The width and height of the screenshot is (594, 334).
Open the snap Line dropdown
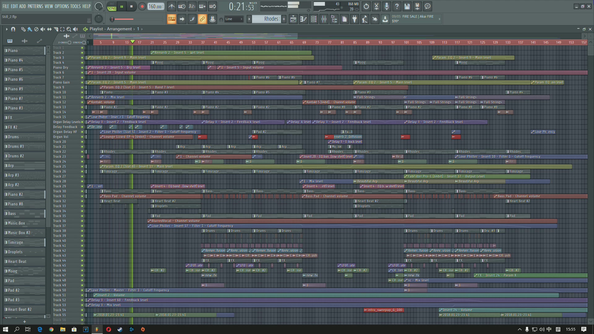(234, 19)
